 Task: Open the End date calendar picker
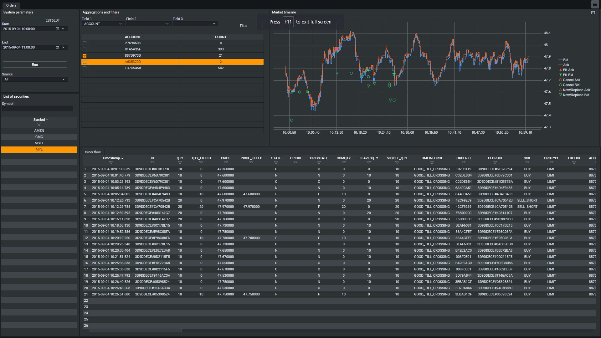tap(57, 47)
